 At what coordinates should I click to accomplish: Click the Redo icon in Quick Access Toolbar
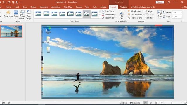pyautogui.click(x=9, y=2)
